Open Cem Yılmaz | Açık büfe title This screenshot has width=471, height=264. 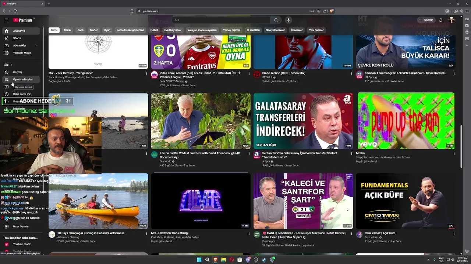(x=380, y=233)
